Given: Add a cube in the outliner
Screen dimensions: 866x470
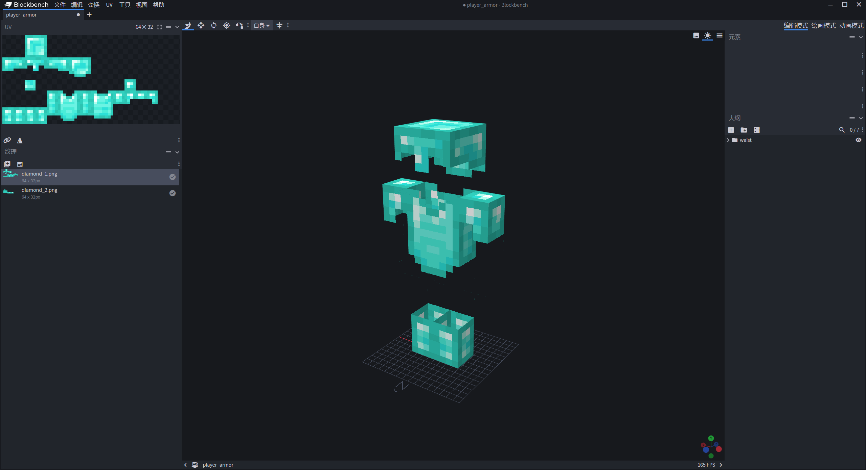Looking at the screenshot, I should [x=731, y=130].
